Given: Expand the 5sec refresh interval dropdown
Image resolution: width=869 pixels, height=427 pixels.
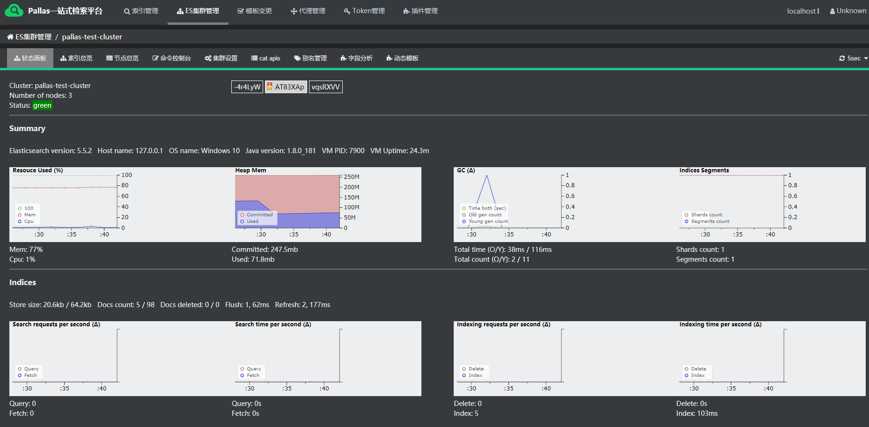Looking at the screenshot, I should 866,59.
